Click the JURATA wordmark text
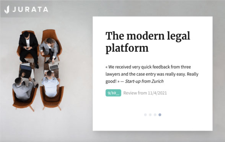 click(30, 10)
